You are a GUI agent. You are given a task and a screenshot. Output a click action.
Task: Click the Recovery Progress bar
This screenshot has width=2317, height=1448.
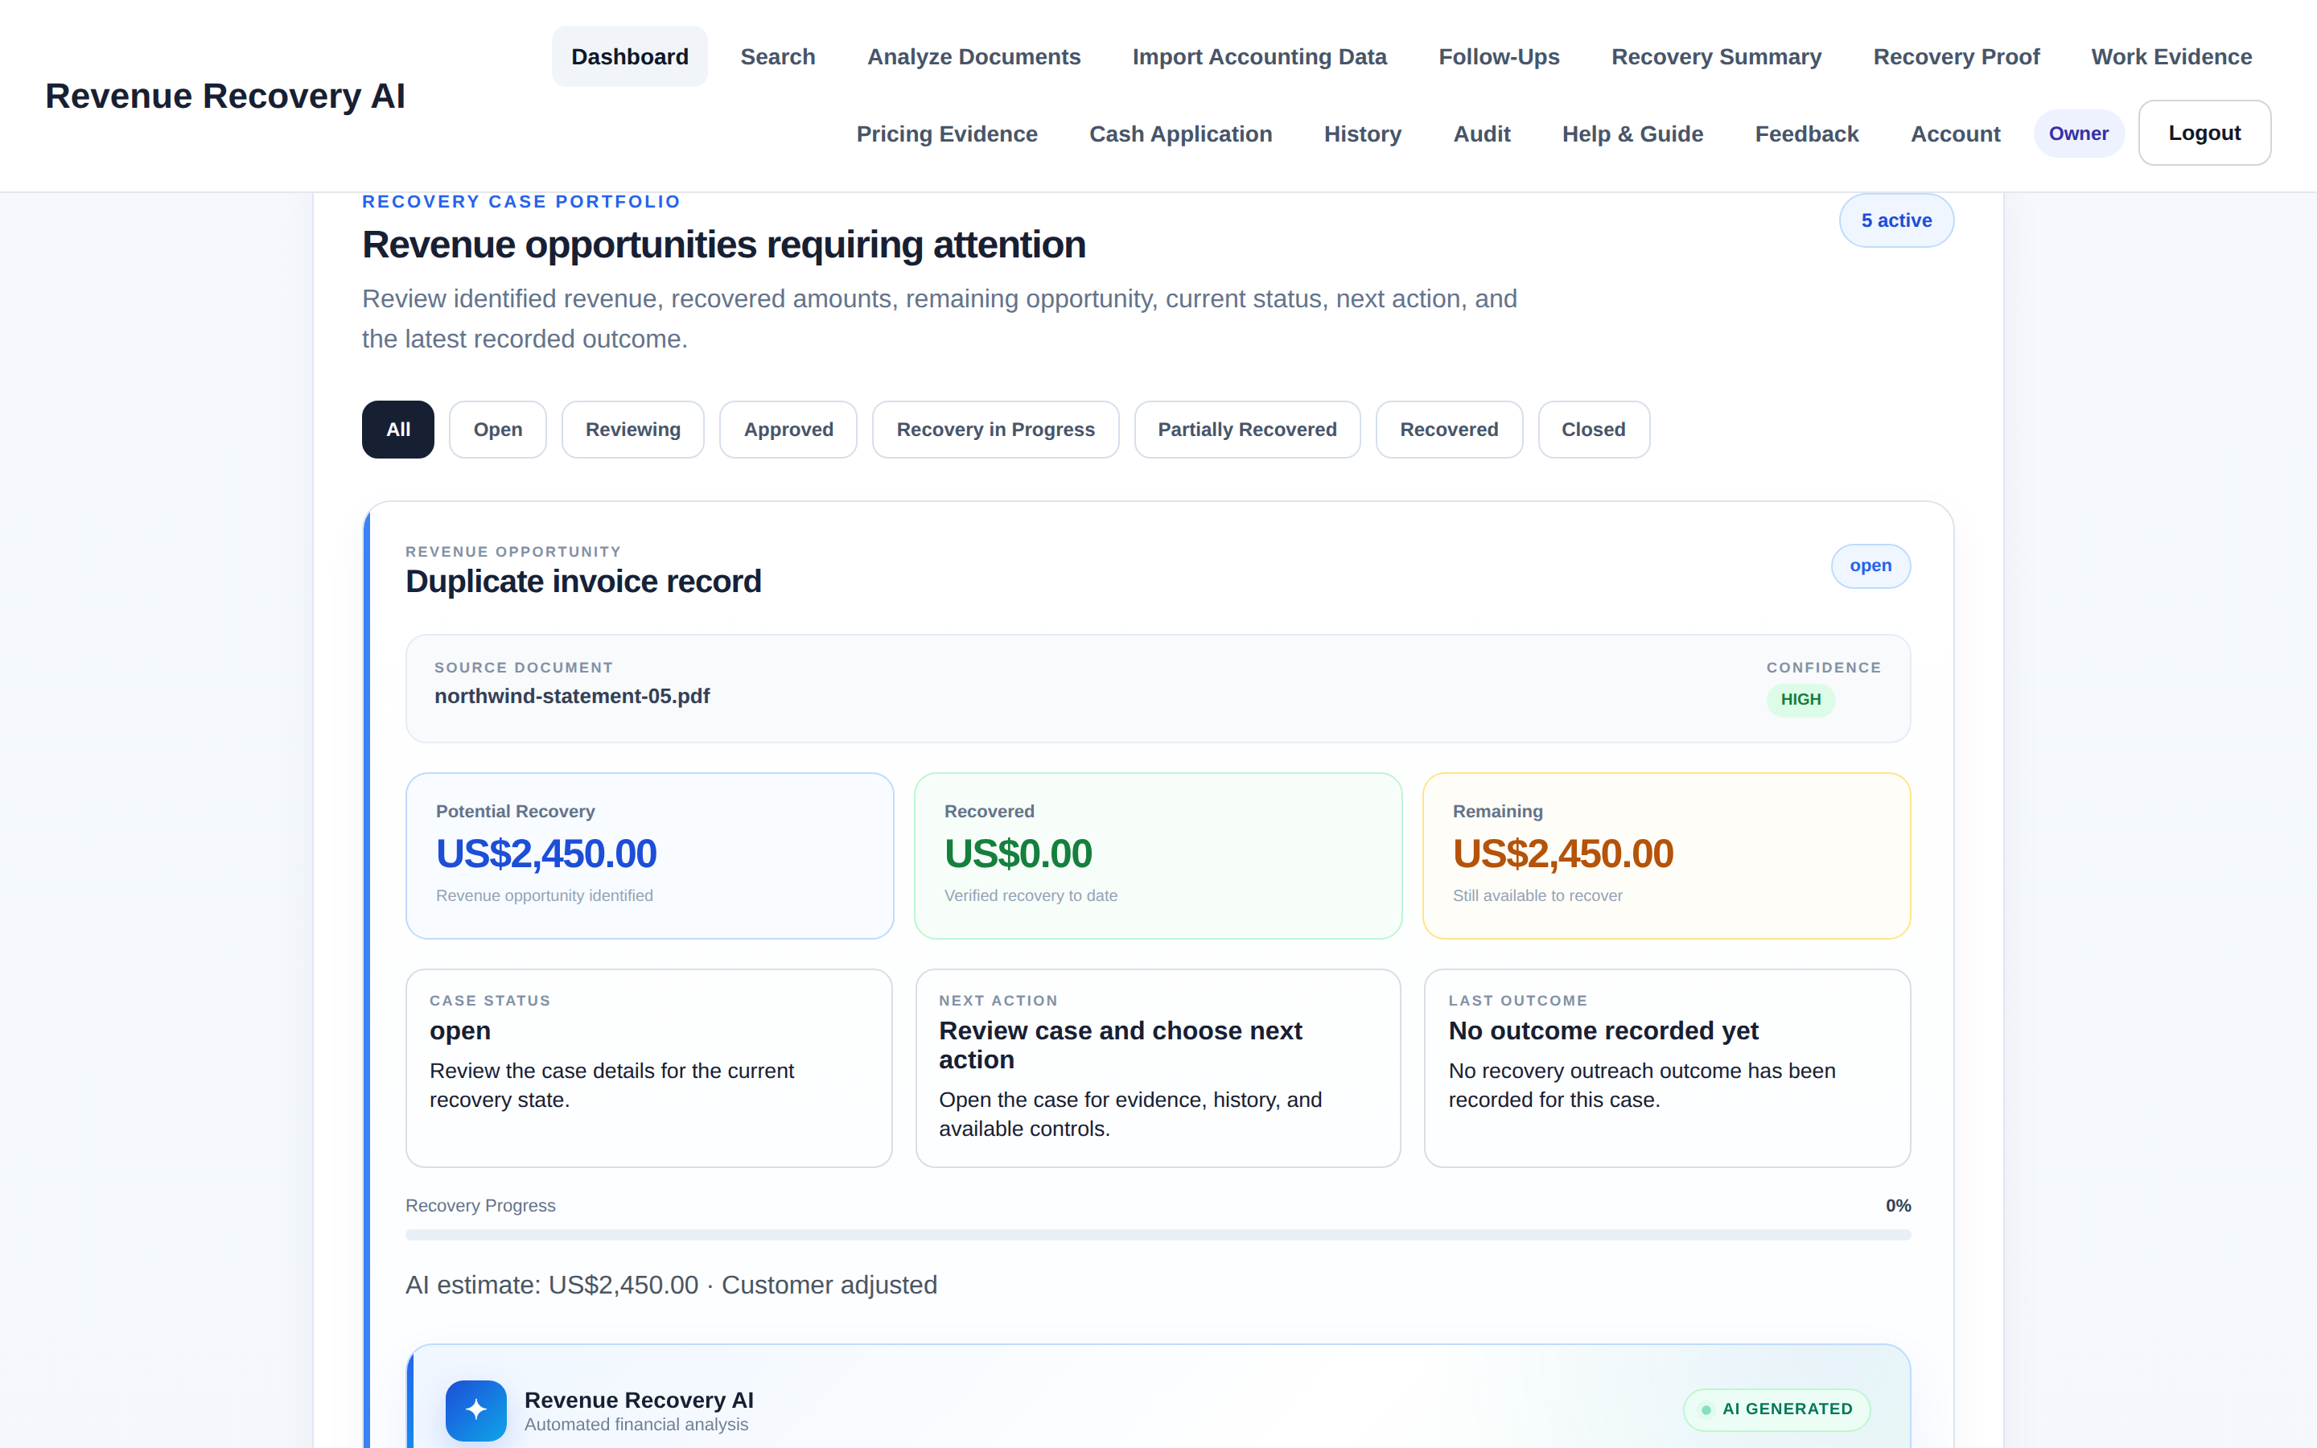tap(1158, 1235)
